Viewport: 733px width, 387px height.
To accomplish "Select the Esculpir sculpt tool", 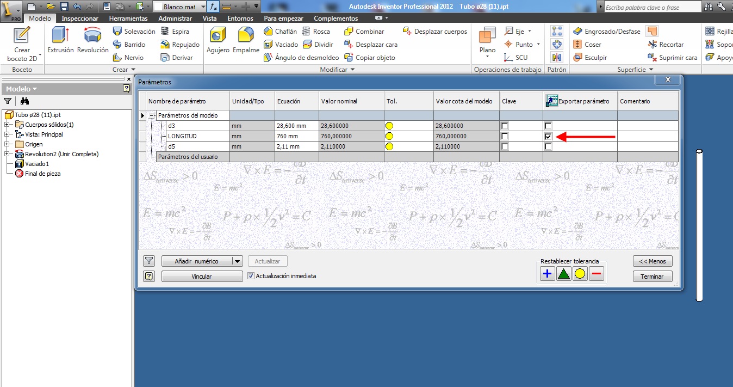I will [x=589, y=58].
